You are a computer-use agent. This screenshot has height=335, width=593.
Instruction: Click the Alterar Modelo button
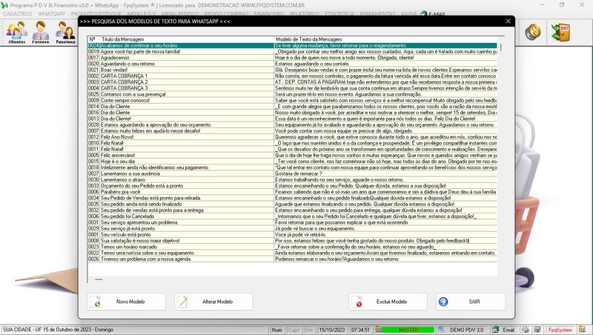click(x=213, y=302)
